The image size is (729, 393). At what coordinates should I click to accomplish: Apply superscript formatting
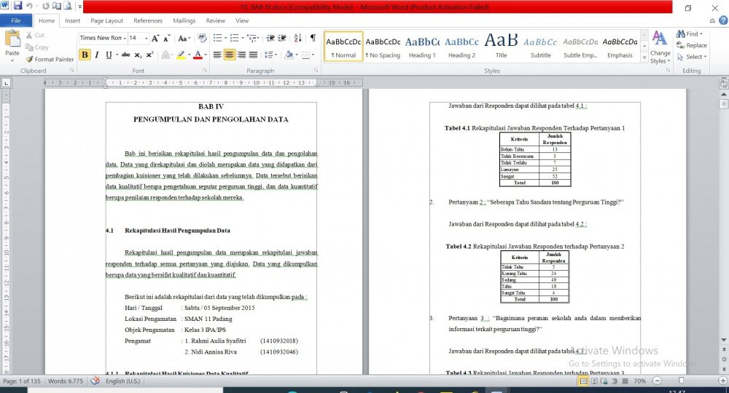coord(149,55)
